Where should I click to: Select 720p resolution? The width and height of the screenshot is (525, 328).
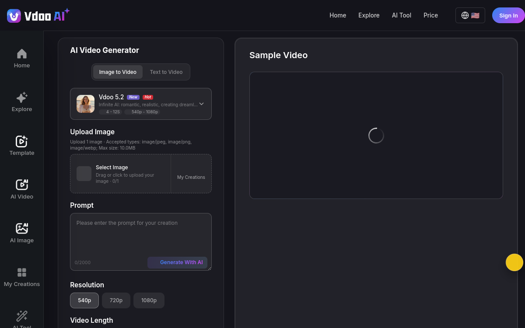(x=116, y=300)
